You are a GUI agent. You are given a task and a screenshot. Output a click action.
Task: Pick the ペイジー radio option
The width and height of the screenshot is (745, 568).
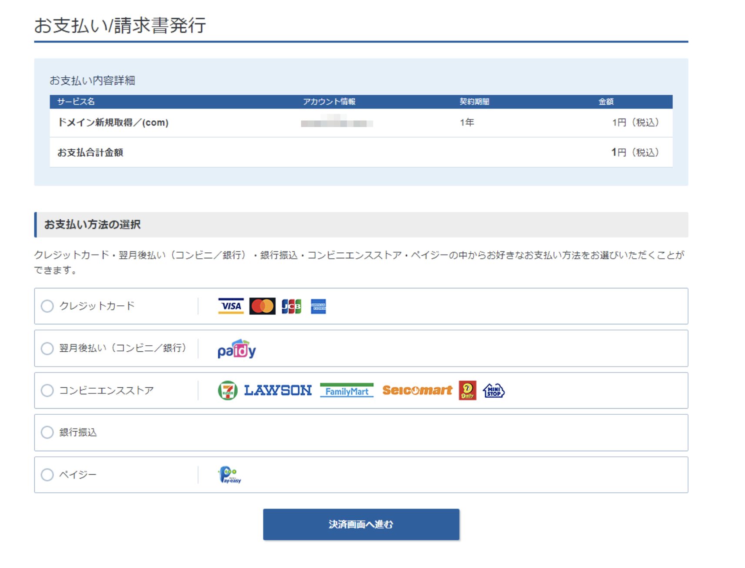click(x=47, y=475)
